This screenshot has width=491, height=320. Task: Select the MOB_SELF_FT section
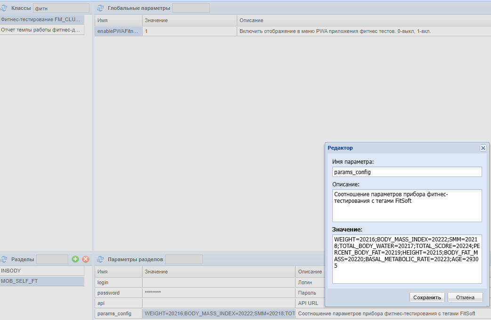[x=42, y=281]
